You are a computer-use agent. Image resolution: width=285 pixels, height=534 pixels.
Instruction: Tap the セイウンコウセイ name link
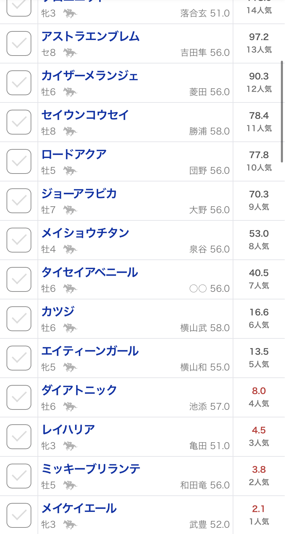pos(85,115)
